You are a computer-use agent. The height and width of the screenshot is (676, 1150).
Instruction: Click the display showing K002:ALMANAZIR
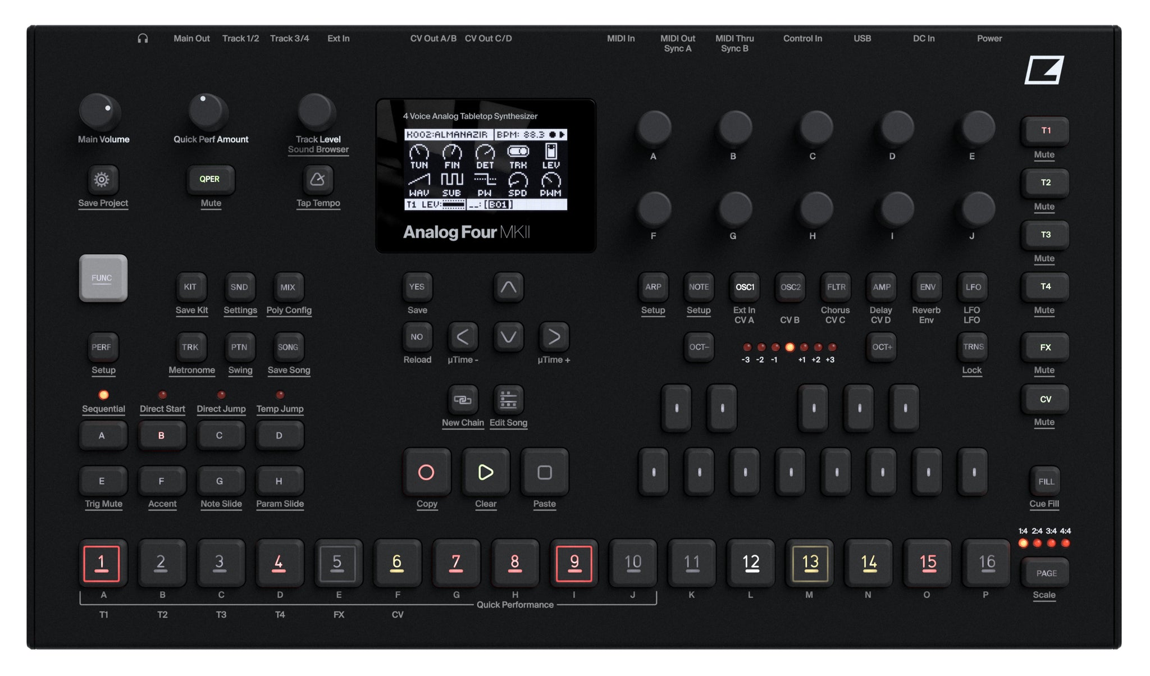tap(486, 170)
